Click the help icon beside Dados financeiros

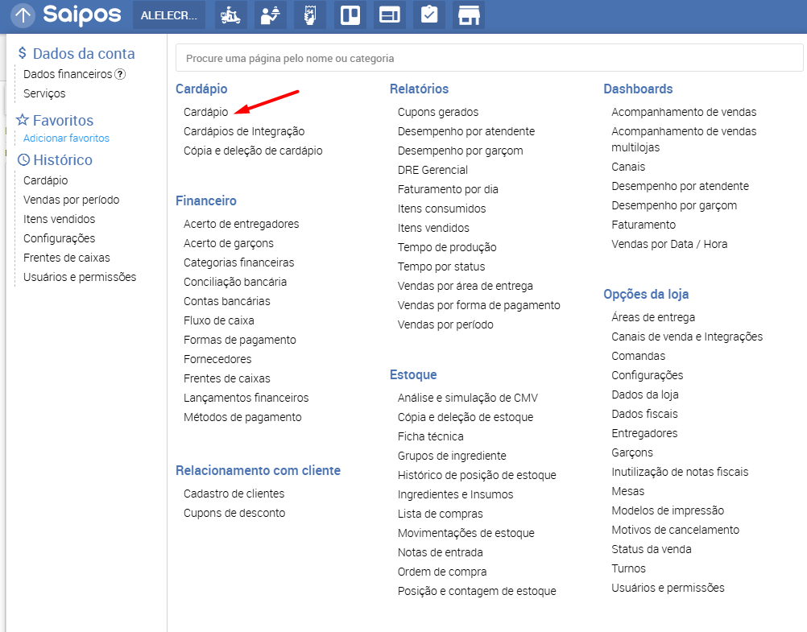pyautogui.click(x=120, y=74)
